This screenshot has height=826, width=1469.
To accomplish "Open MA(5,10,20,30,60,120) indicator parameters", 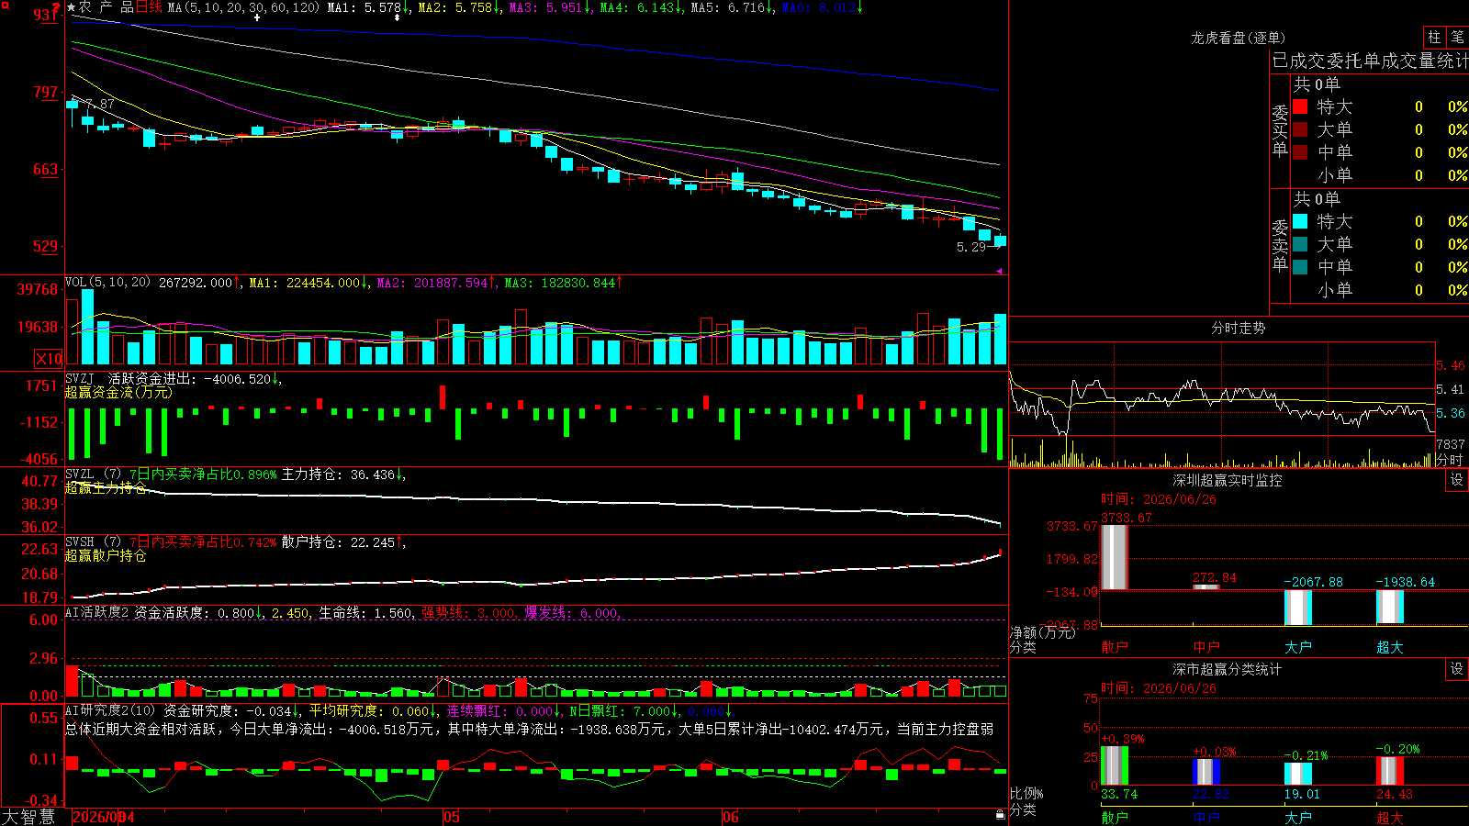I will [x=243, y=7].
